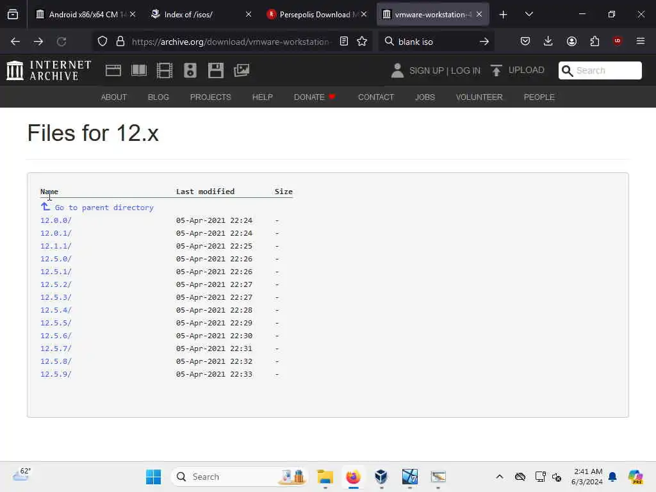Go to Internet Archive home logo
Screen dimensions: 656x492
49,70
